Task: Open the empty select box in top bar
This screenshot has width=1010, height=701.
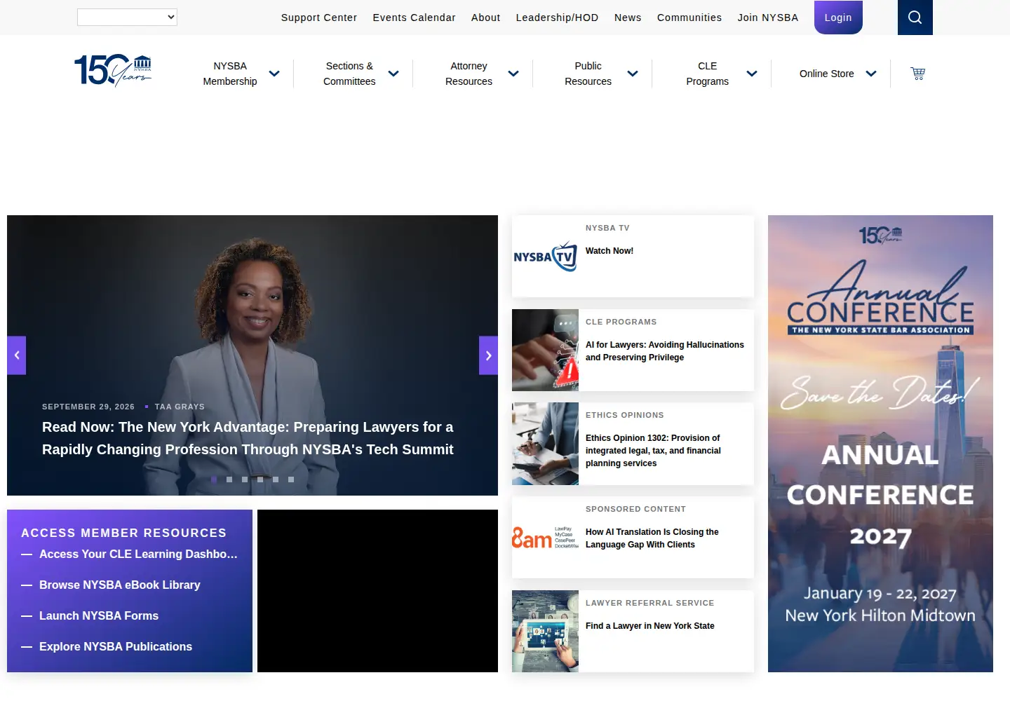Action: [127, 17]
